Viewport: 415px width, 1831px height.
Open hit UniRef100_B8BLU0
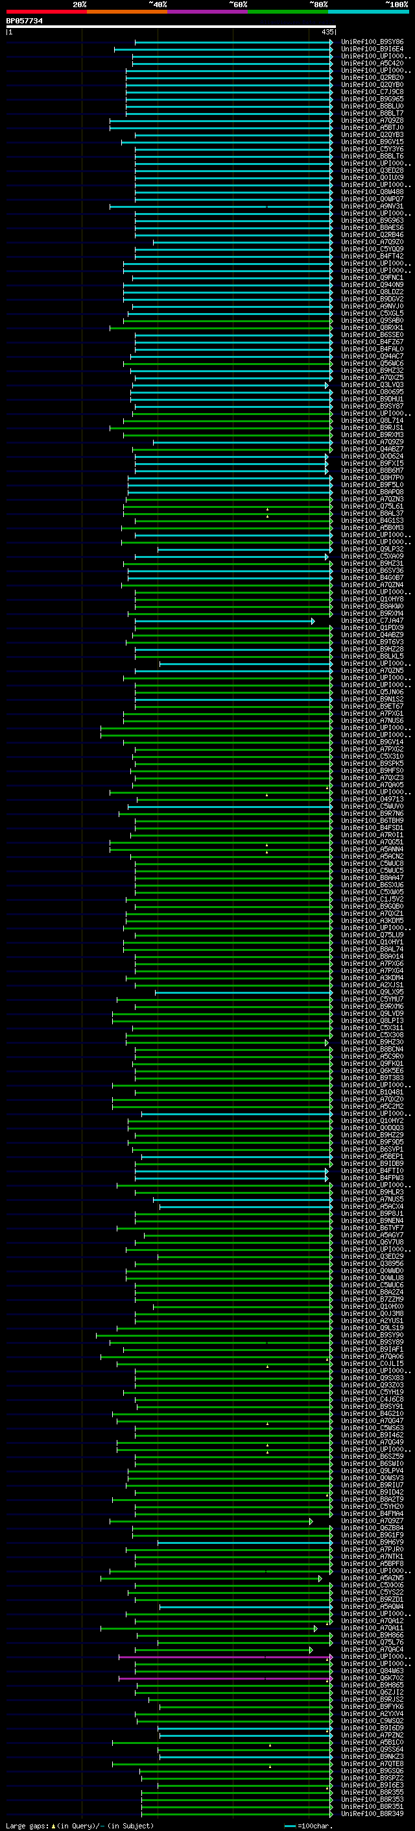[372, 106]
